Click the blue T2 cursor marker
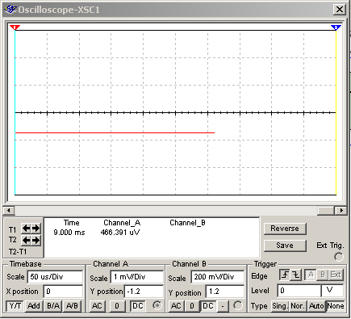 point(336,27)
